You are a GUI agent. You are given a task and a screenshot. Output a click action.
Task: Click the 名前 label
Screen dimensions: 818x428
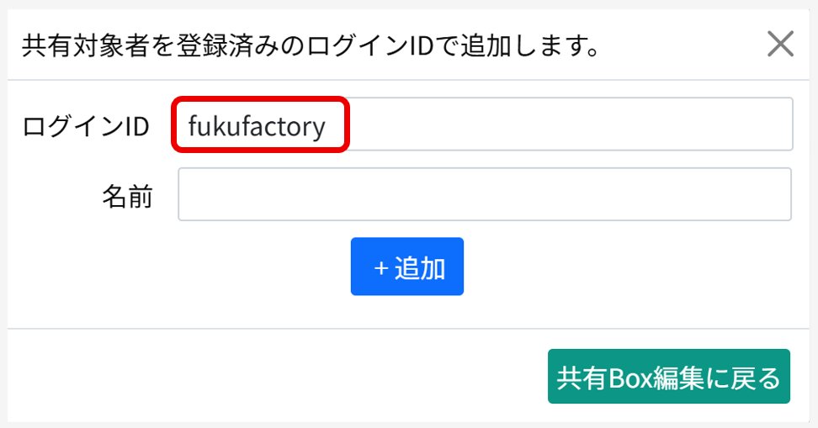(128, 196)
